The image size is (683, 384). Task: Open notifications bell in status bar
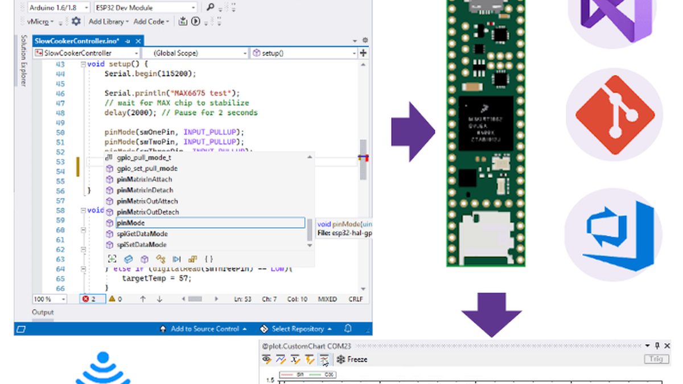tap(348, 328)
